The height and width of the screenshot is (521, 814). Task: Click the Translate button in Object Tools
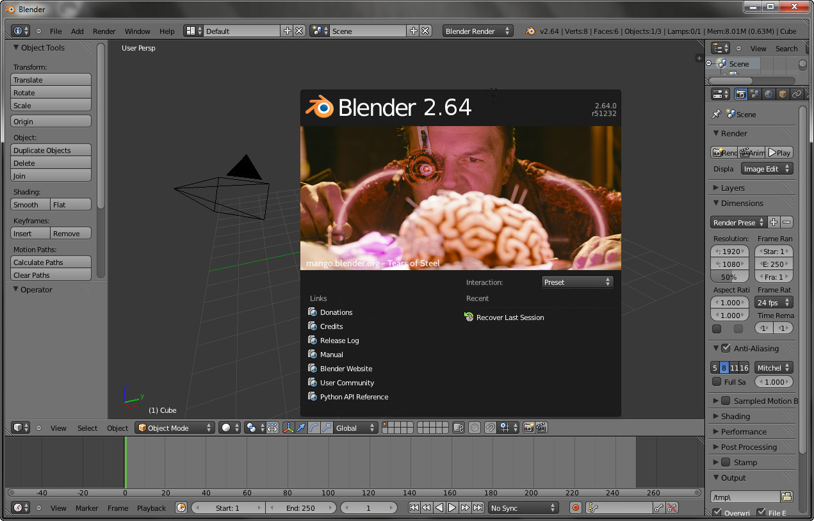pos(51,79)
